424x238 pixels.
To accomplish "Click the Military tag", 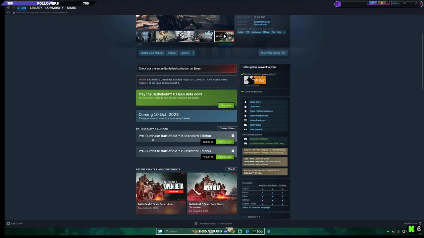I will pyautogui.click(x=266, y=32).
